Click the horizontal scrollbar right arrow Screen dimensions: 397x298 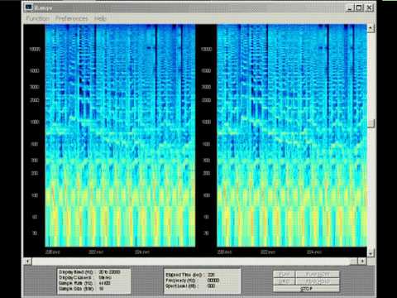point(362,261)
